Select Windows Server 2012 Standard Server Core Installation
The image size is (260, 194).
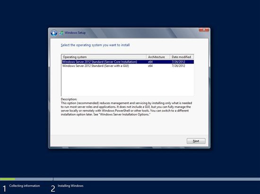[x=128, y=62]
